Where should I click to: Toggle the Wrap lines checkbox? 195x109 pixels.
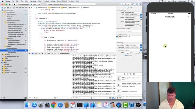[x=125, y=56]
